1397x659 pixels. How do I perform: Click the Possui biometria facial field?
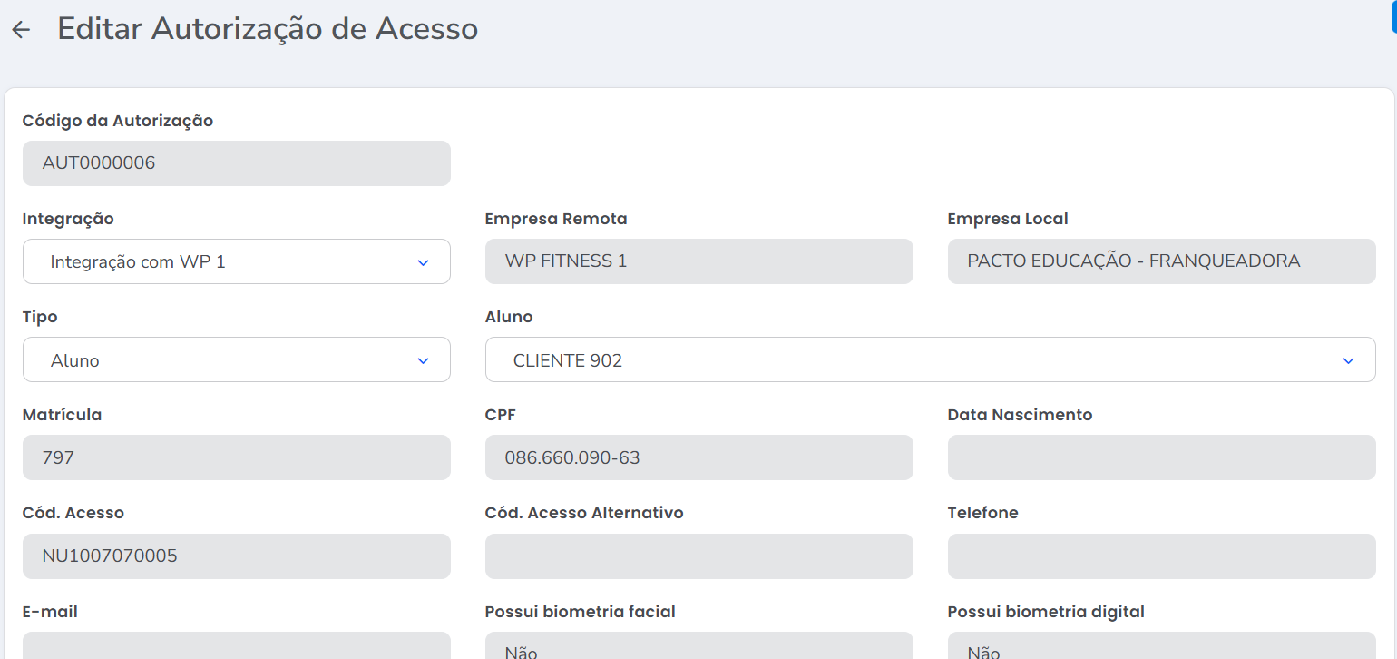pyautogui.click(x=698, y=646)
